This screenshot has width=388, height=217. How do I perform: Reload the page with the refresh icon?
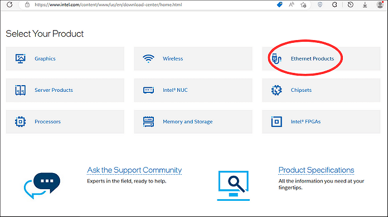9,4
